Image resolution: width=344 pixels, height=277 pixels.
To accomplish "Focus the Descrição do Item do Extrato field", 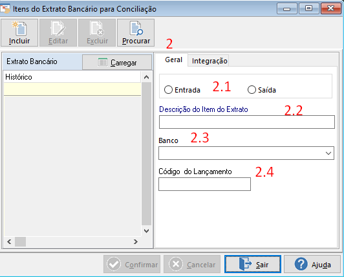I will pos(247,122).
